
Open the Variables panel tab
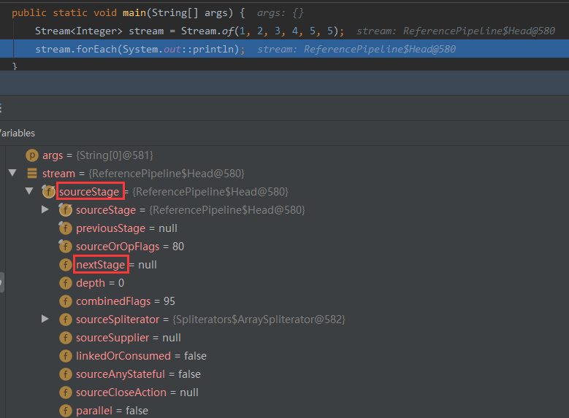[18, 133]
